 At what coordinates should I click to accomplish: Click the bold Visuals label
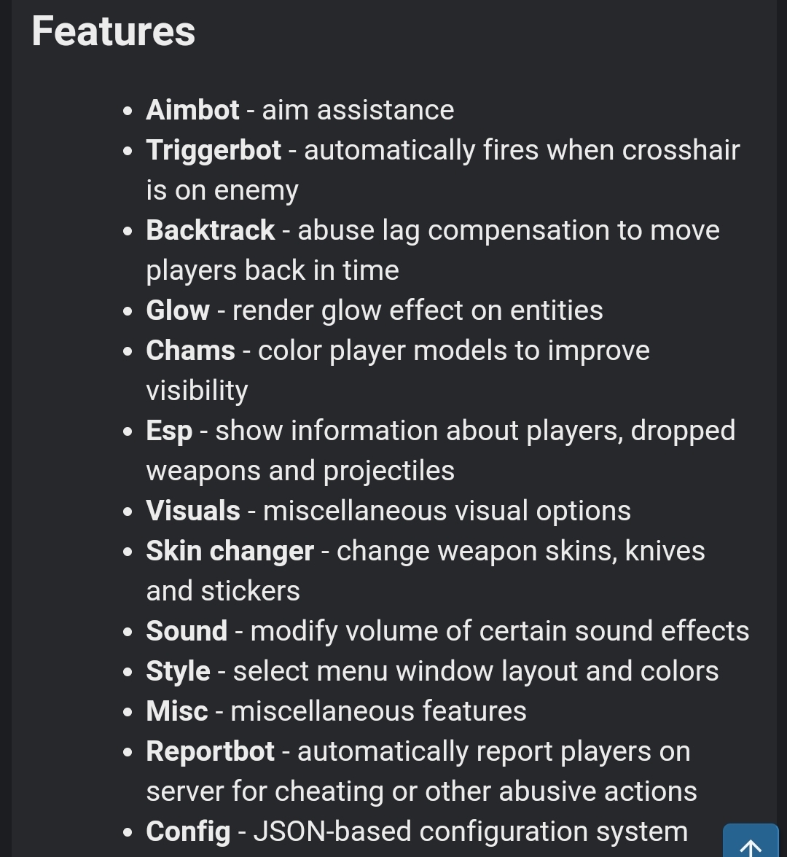click(x=194, y=511)
